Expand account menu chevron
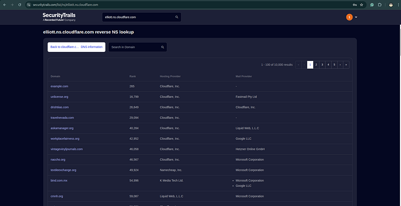The height and width of the screenshot is (206, 401). (356, 17)
